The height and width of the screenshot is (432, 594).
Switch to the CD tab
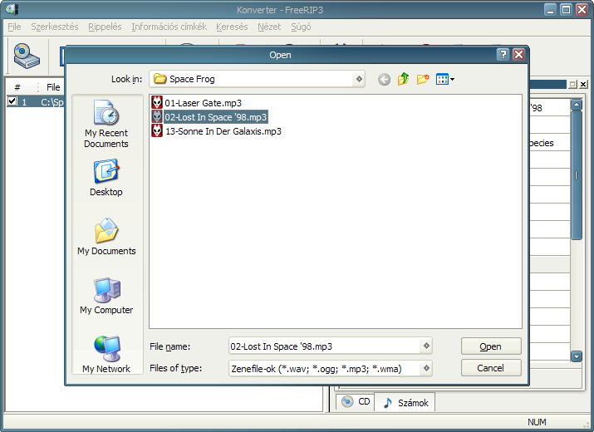pyautogui.click(x=356, y=402)
